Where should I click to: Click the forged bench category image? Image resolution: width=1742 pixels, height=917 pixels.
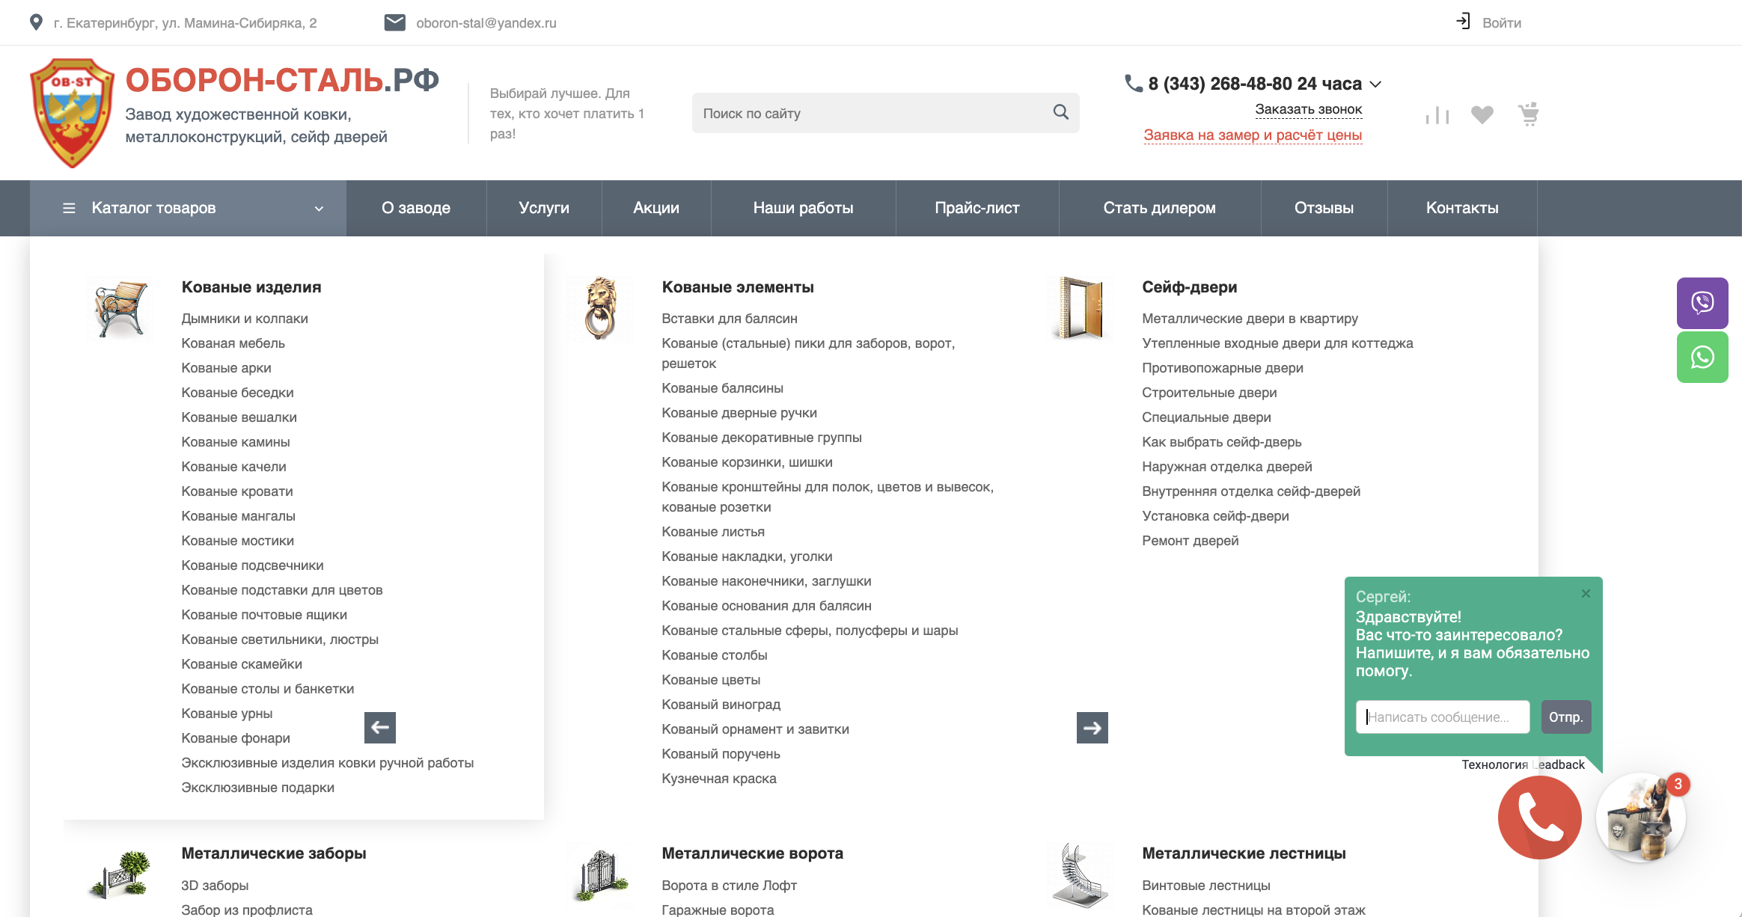[120, 308]
